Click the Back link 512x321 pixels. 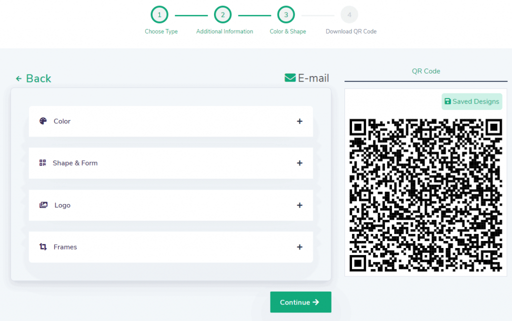[x=33, y=78]
